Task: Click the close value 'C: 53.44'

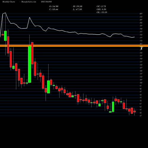Action: click(54, 9)
